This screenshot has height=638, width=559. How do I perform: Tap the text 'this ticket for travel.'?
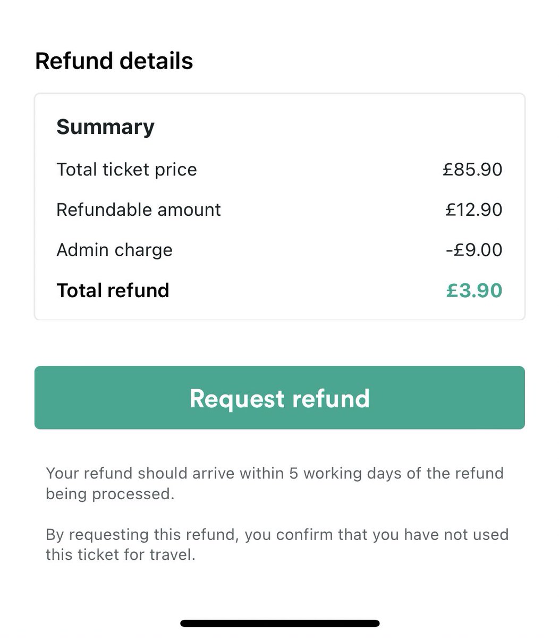121,555
